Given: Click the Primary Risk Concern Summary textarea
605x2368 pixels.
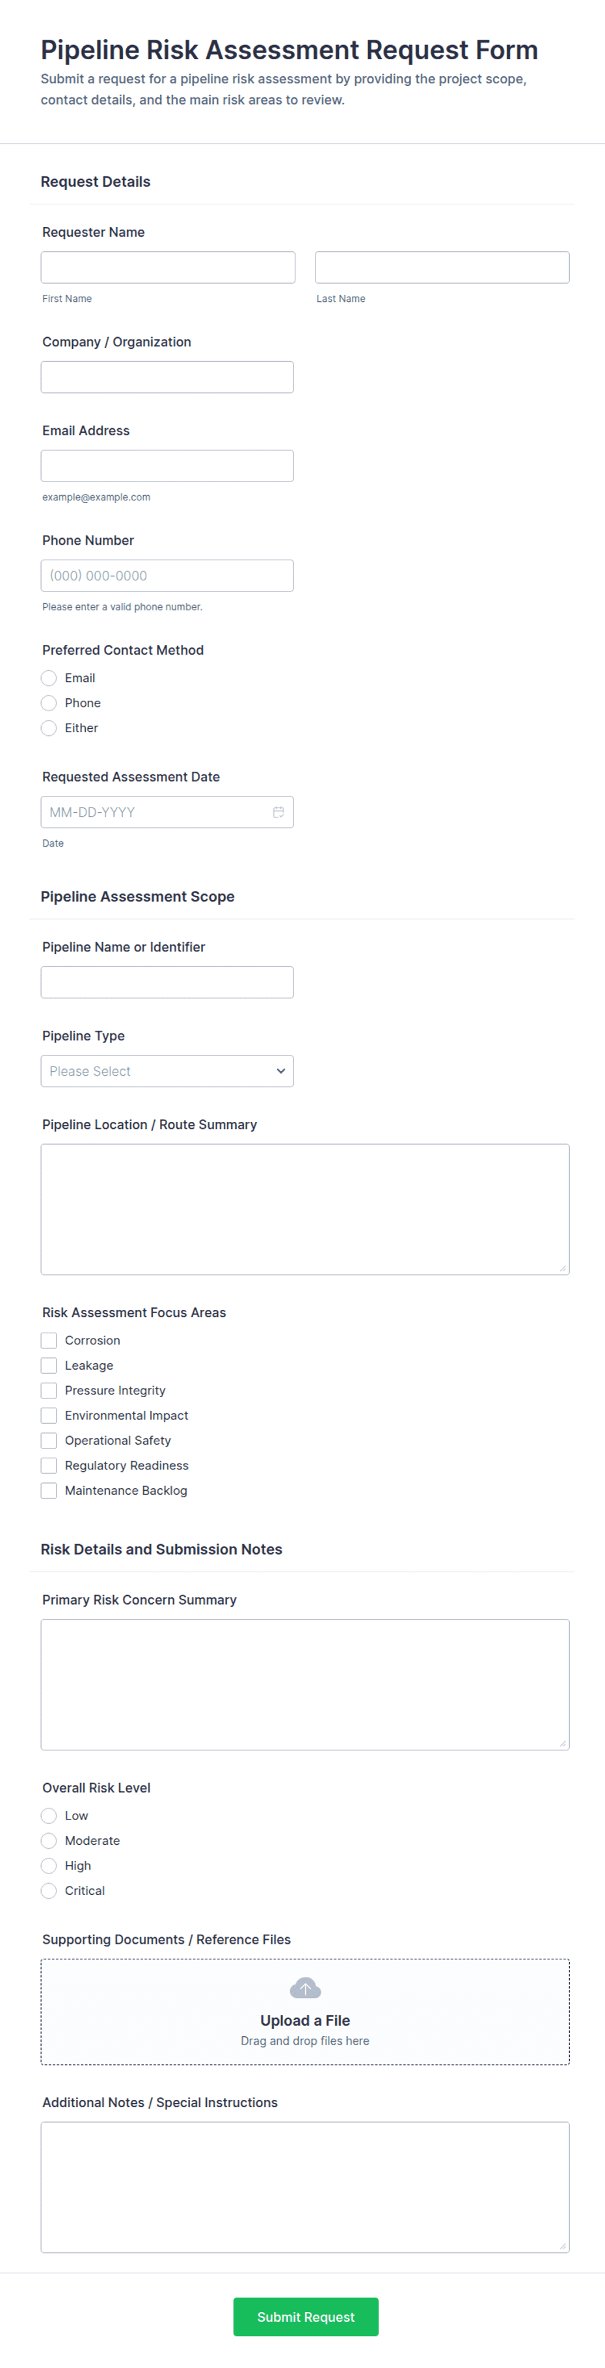Looking at the screenshot, I should coord(305,1684).
